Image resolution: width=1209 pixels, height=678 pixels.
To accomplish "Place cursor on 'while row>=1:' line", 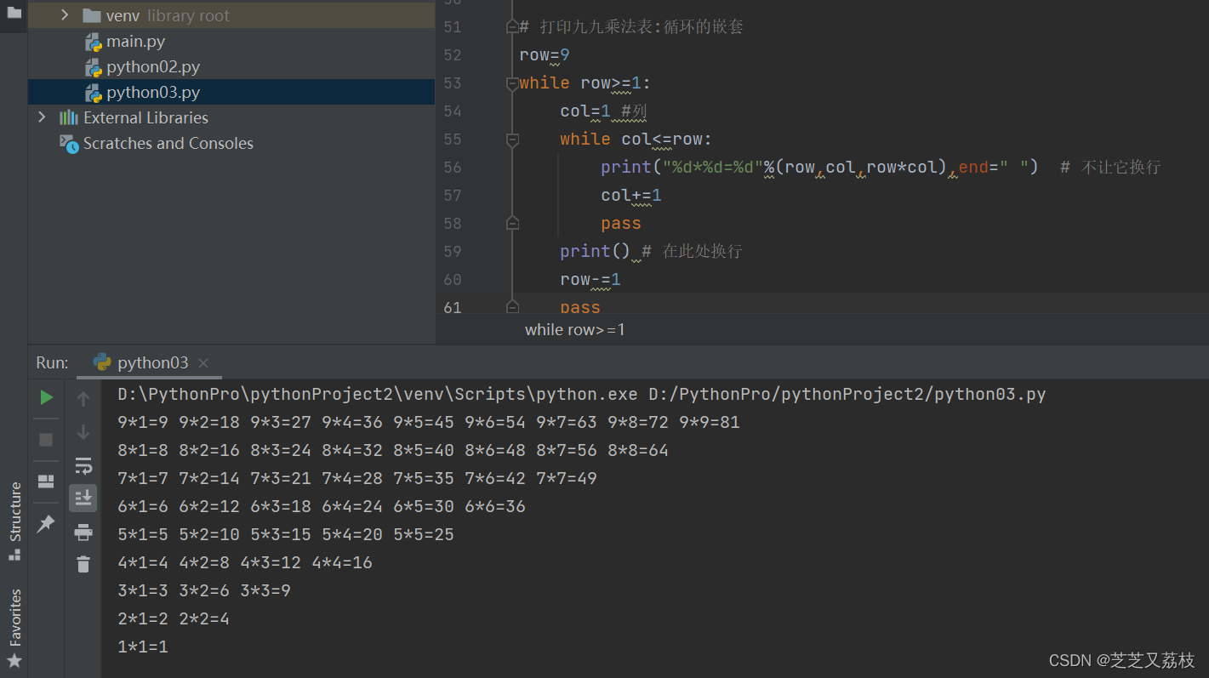I will tap(585, 83).
